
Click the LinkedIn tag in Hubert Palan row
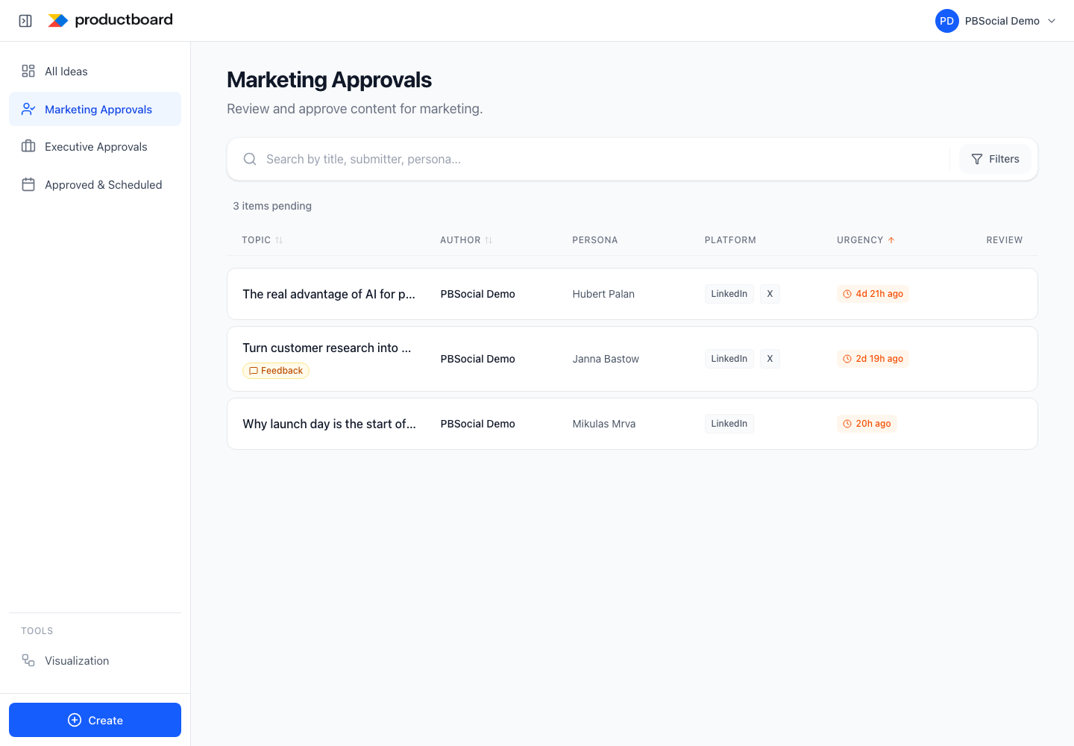729,294
